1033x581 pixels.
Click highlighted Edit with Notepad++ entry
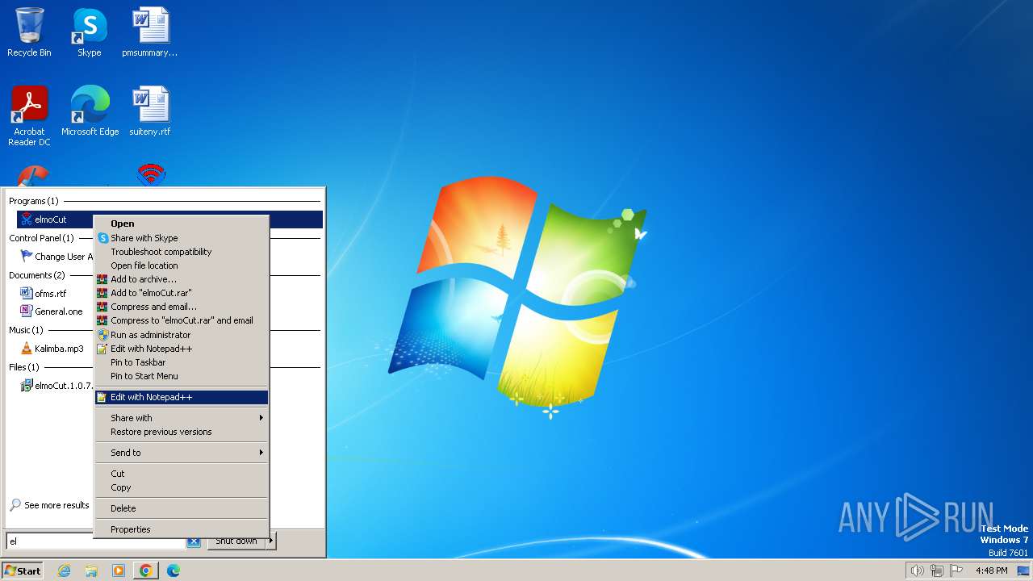[181, 397]
